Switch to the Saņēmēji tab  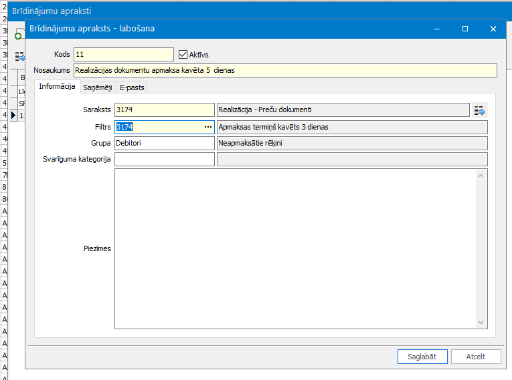97,87
